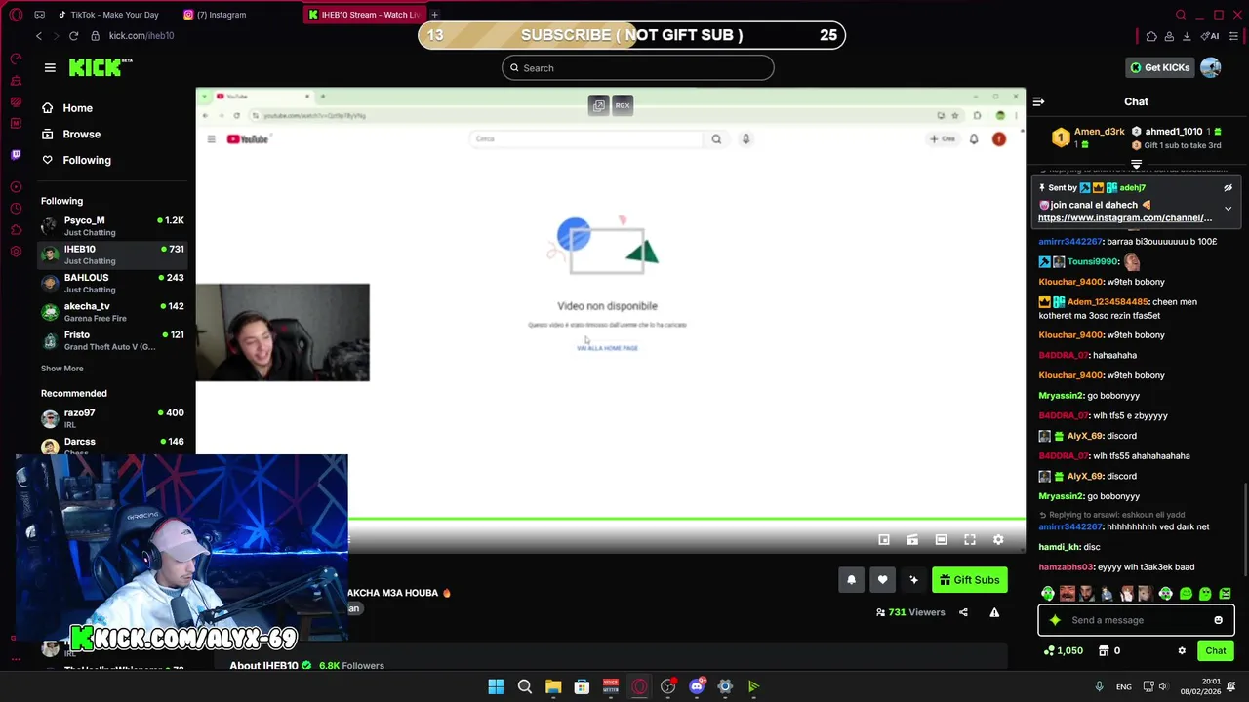Open user profile avatar on Kick
The width and height of the screenshot is (1249, 702).
(1211, 67)
